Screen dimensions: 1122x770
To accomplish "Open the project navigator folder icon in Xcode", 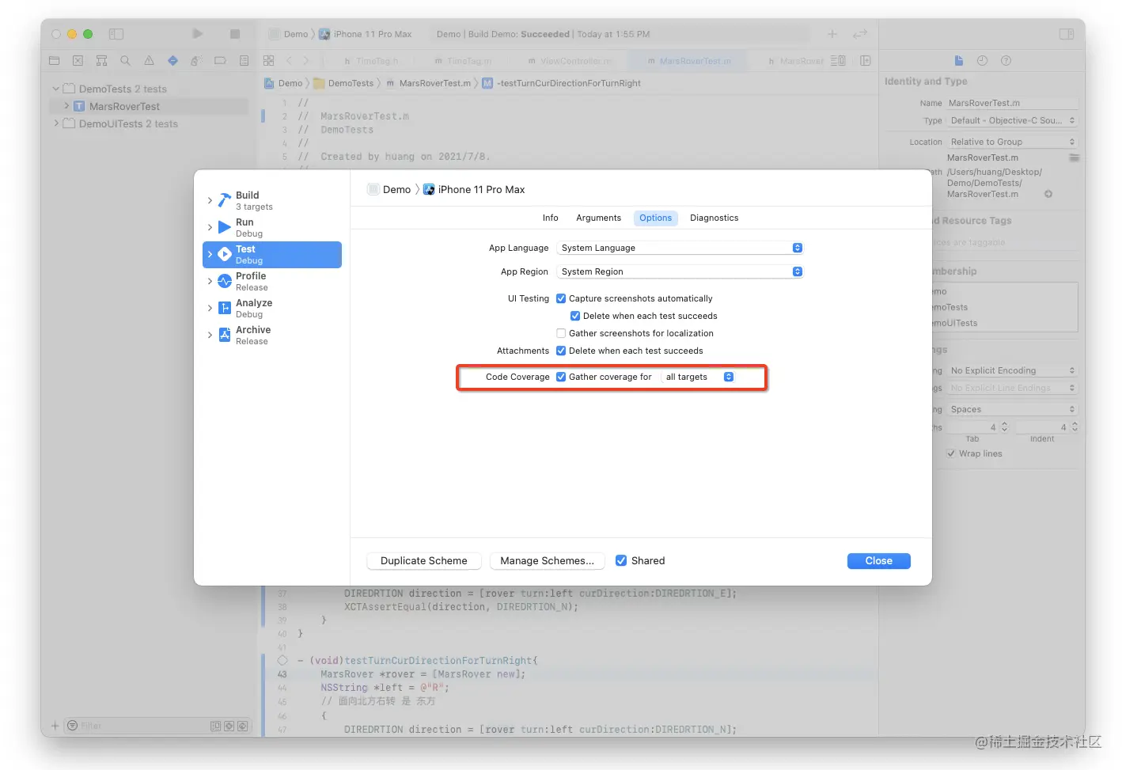I will pos(54,61).
